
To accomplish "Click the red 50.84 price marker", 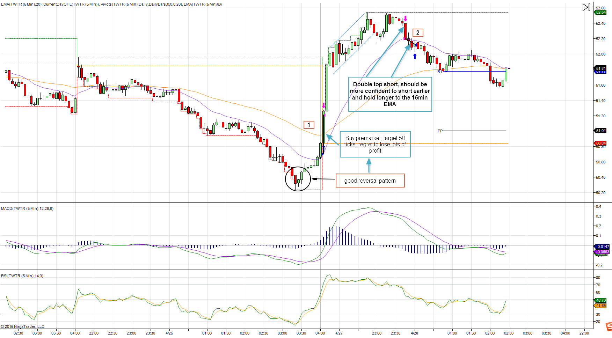I will (x=600, y=143).
